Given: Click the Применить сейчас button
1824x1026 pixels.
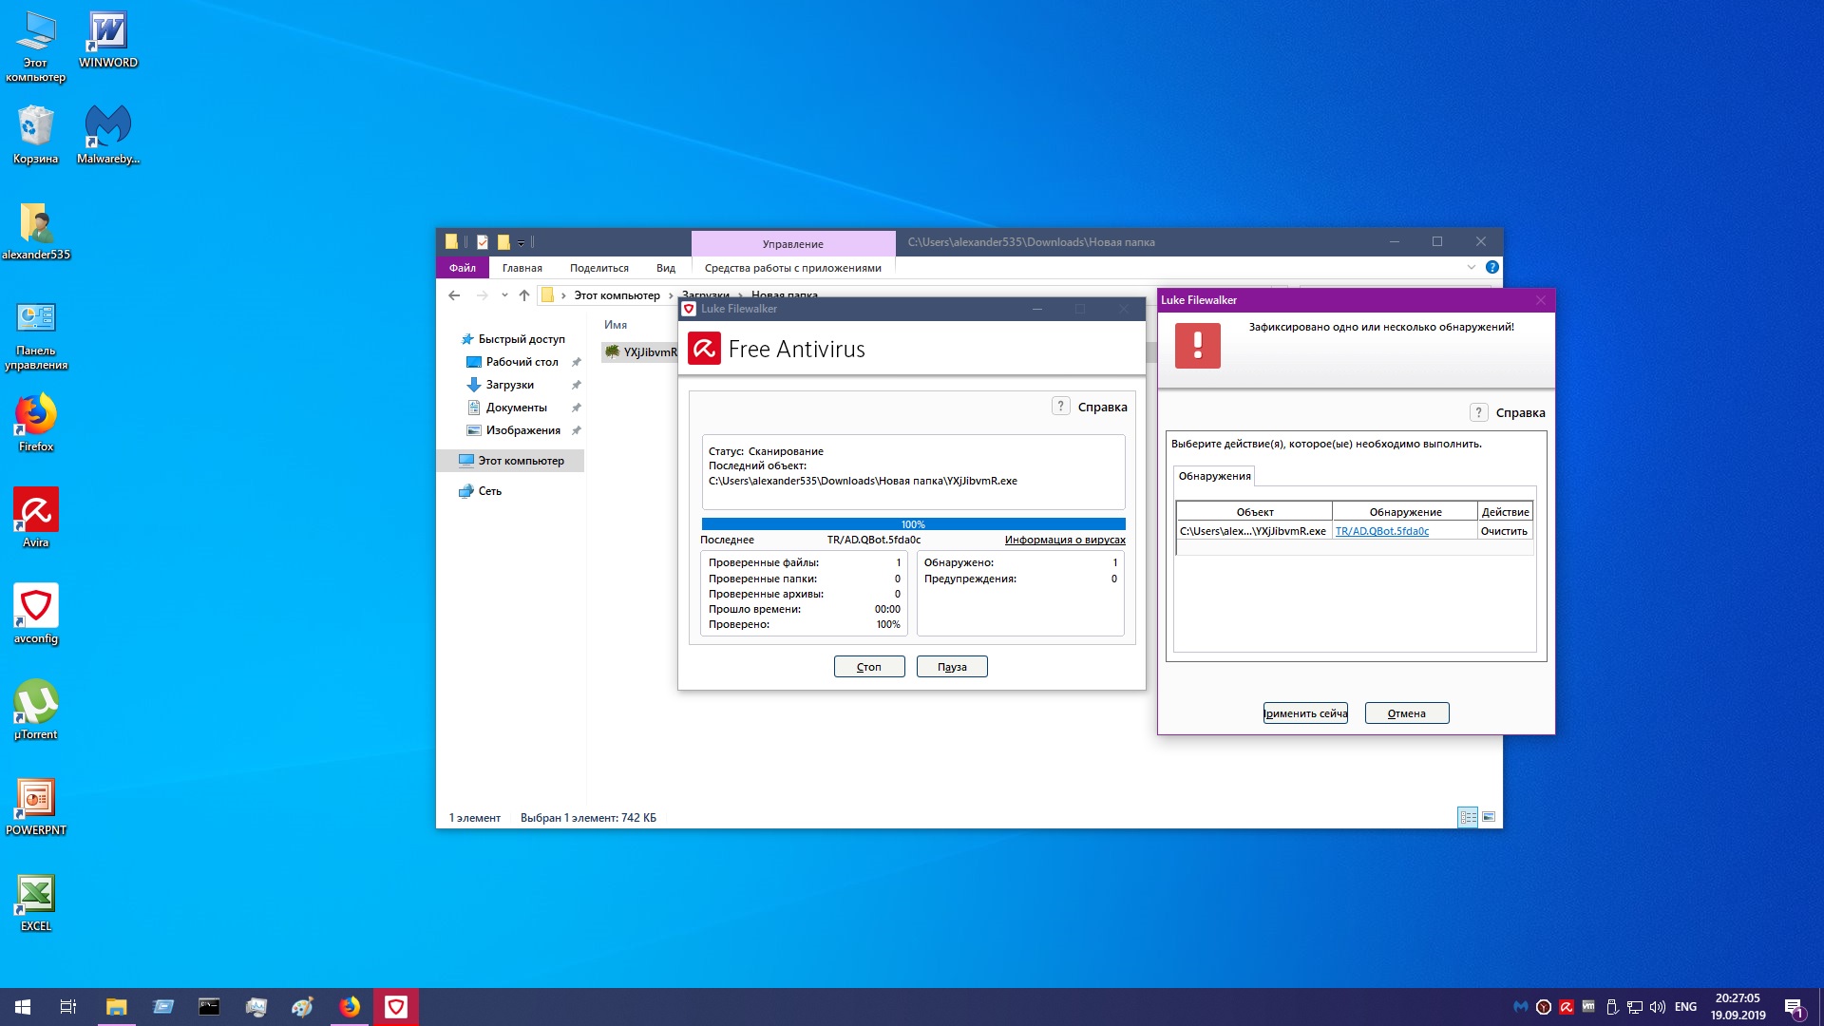Looking at the screenshot, I should pos(1305,713).
